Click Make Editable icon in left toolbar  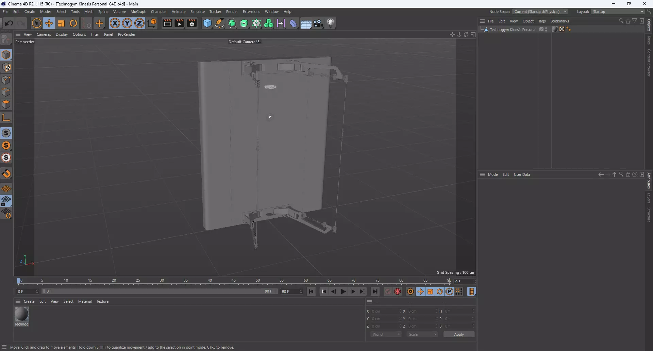point(6,39)
